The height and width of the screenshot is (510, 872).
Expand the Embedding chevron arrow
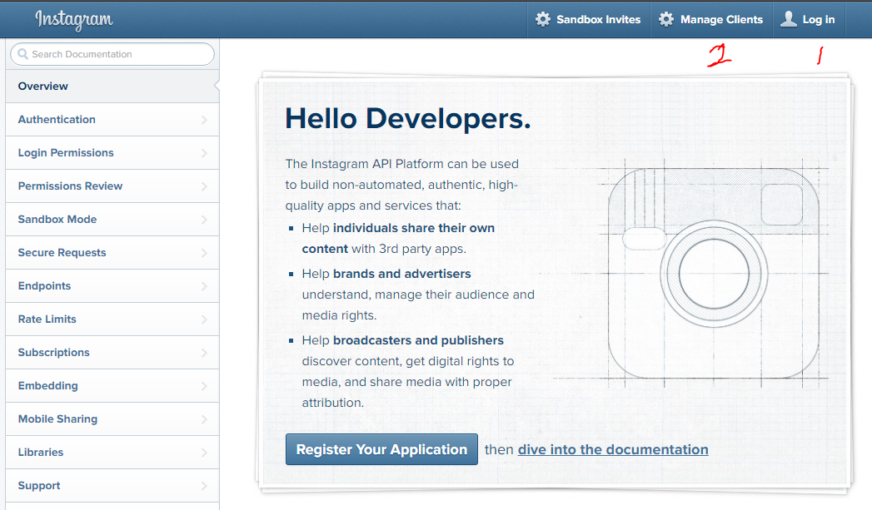click(204, 386)
